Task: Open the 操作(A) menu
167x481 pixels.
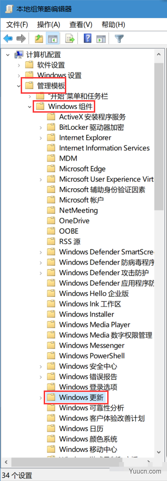Action: (x=48, y=24)
